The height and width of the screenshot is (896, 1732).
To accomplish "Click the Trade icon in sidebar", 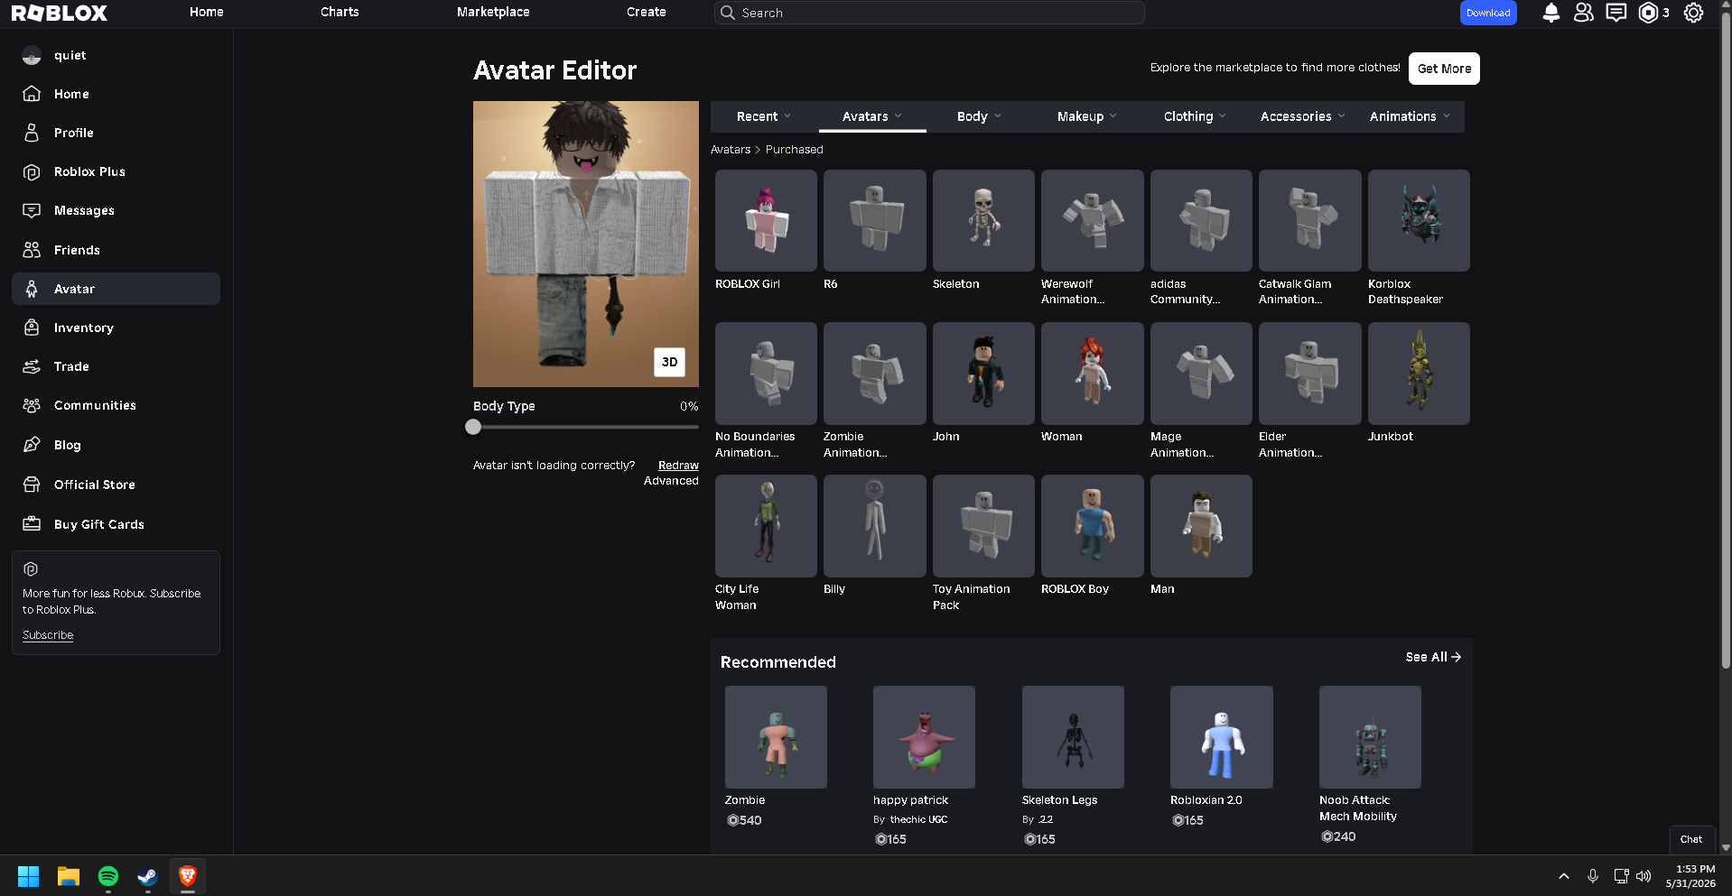I will click(x=32, y=366).
